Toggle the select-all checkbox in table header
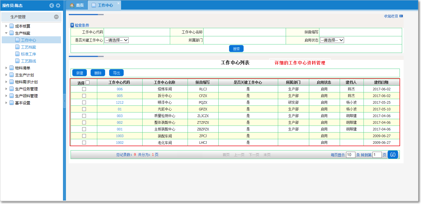Image resolution: width=421 pixels, height=204 pixels. click(87, 83)
